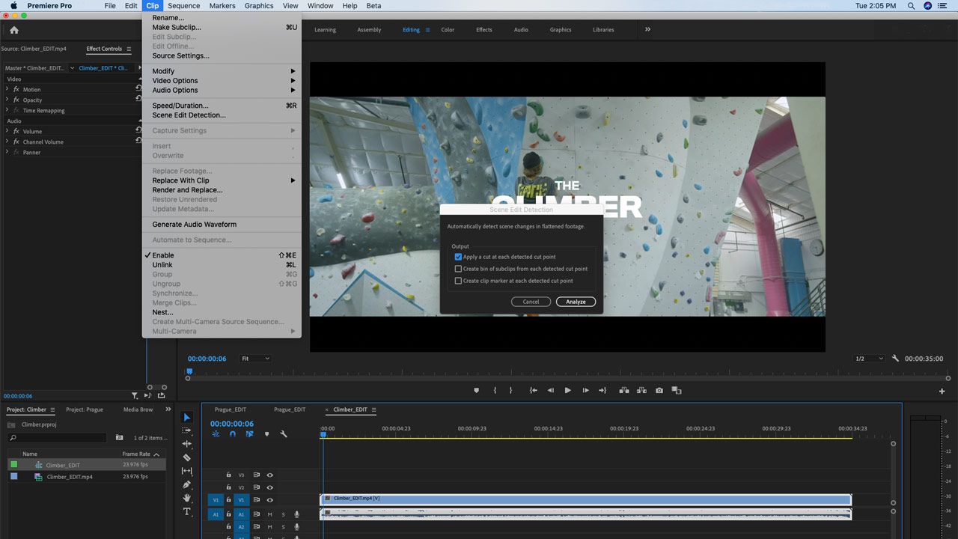Enable Create bin of subclips option
Image resolution: width=958 pixels, height=539 pixels.
click(x=459, y=269)
